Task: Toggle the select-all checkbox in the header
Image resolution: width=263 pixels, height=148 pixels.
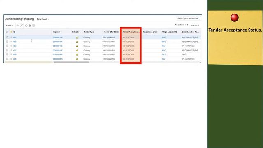Action: click(7, 32)
